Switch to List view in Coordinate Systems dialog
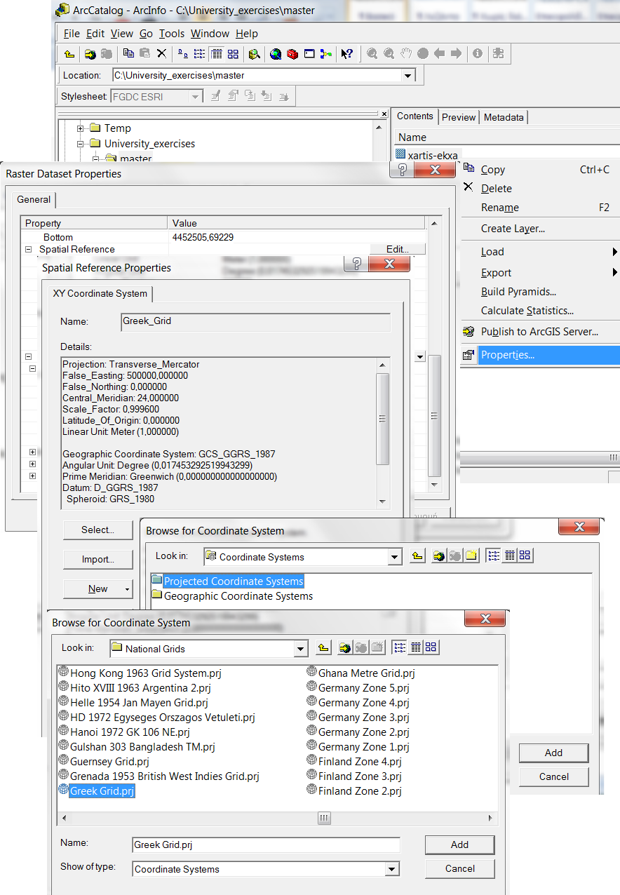 494,556
